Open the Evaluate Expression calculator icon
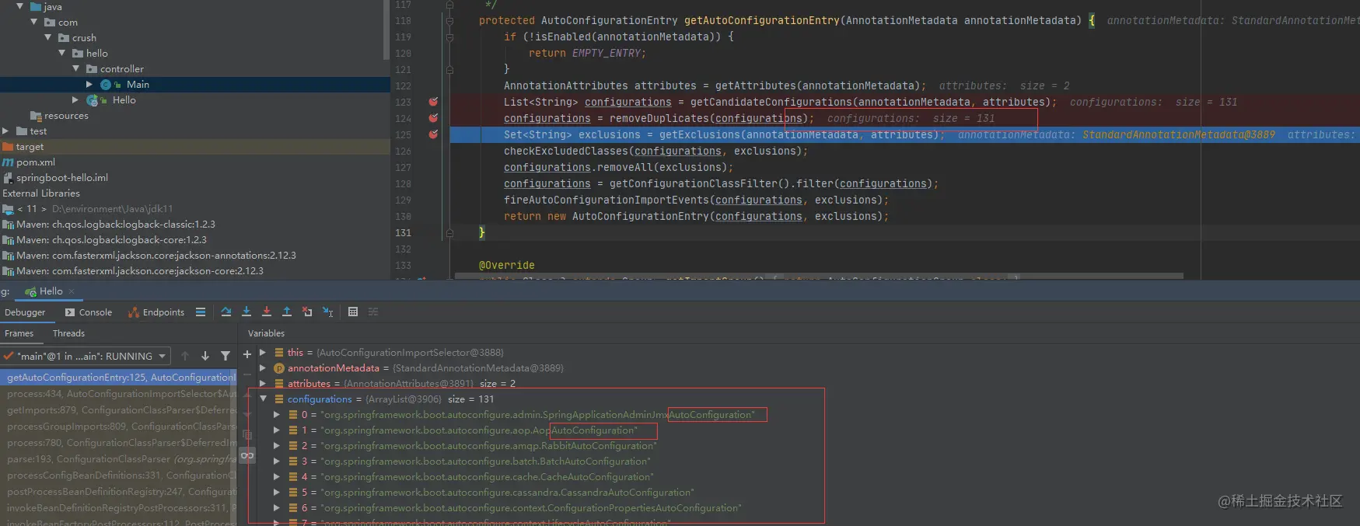Image resolution: width=1360 pixels, height=526 pixels. tap(353, 312)
